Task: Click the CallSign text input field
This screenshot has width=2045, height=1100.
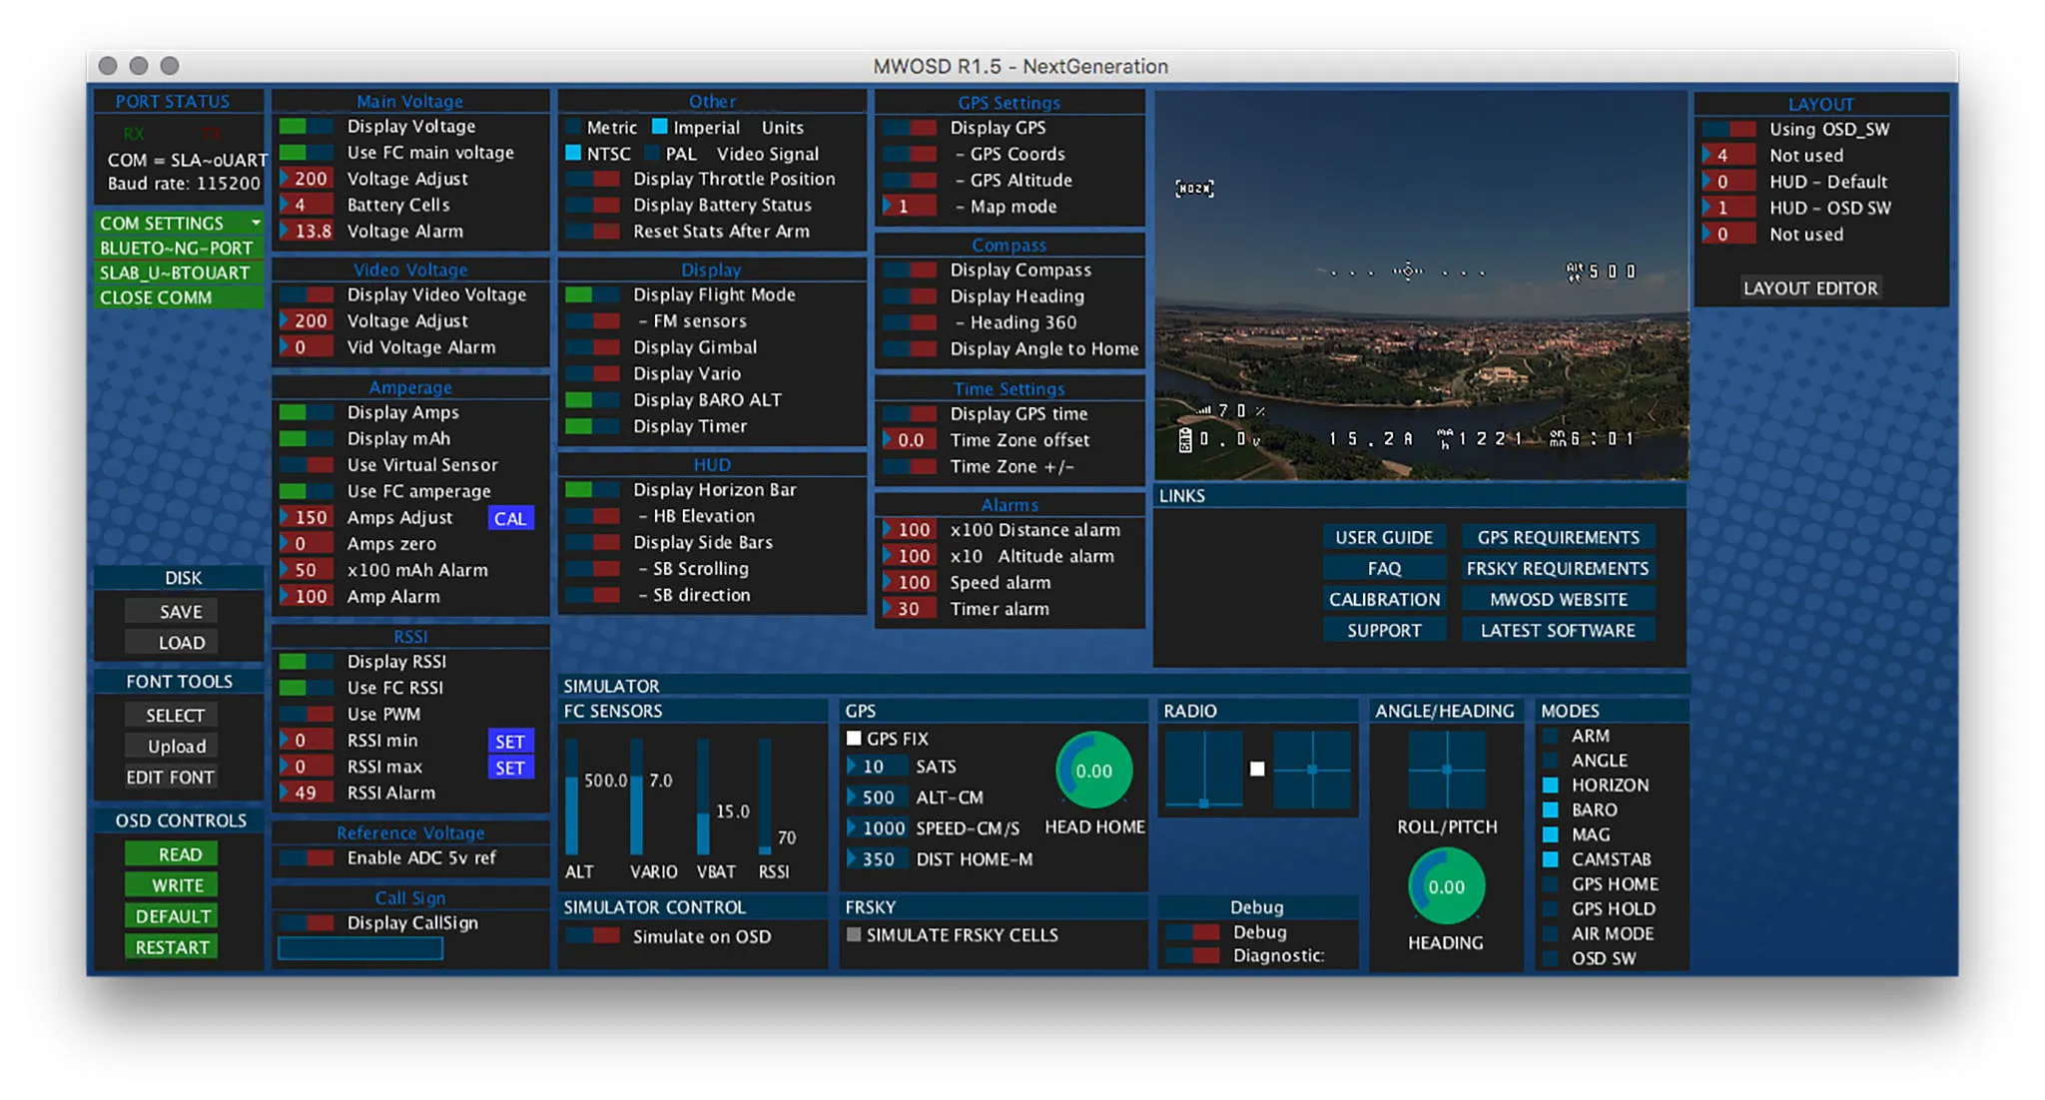Action: (x=360, y=948)
